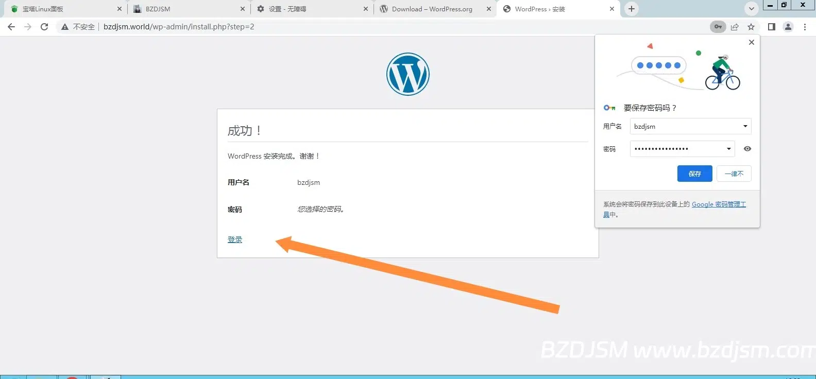Viewport: 816px width, 379px height.
Task: Click the 成功！ heading
Action: pos(244,131)
